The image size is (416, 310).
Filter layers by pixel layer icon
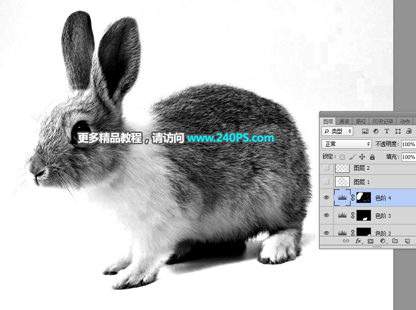[366, 131]
